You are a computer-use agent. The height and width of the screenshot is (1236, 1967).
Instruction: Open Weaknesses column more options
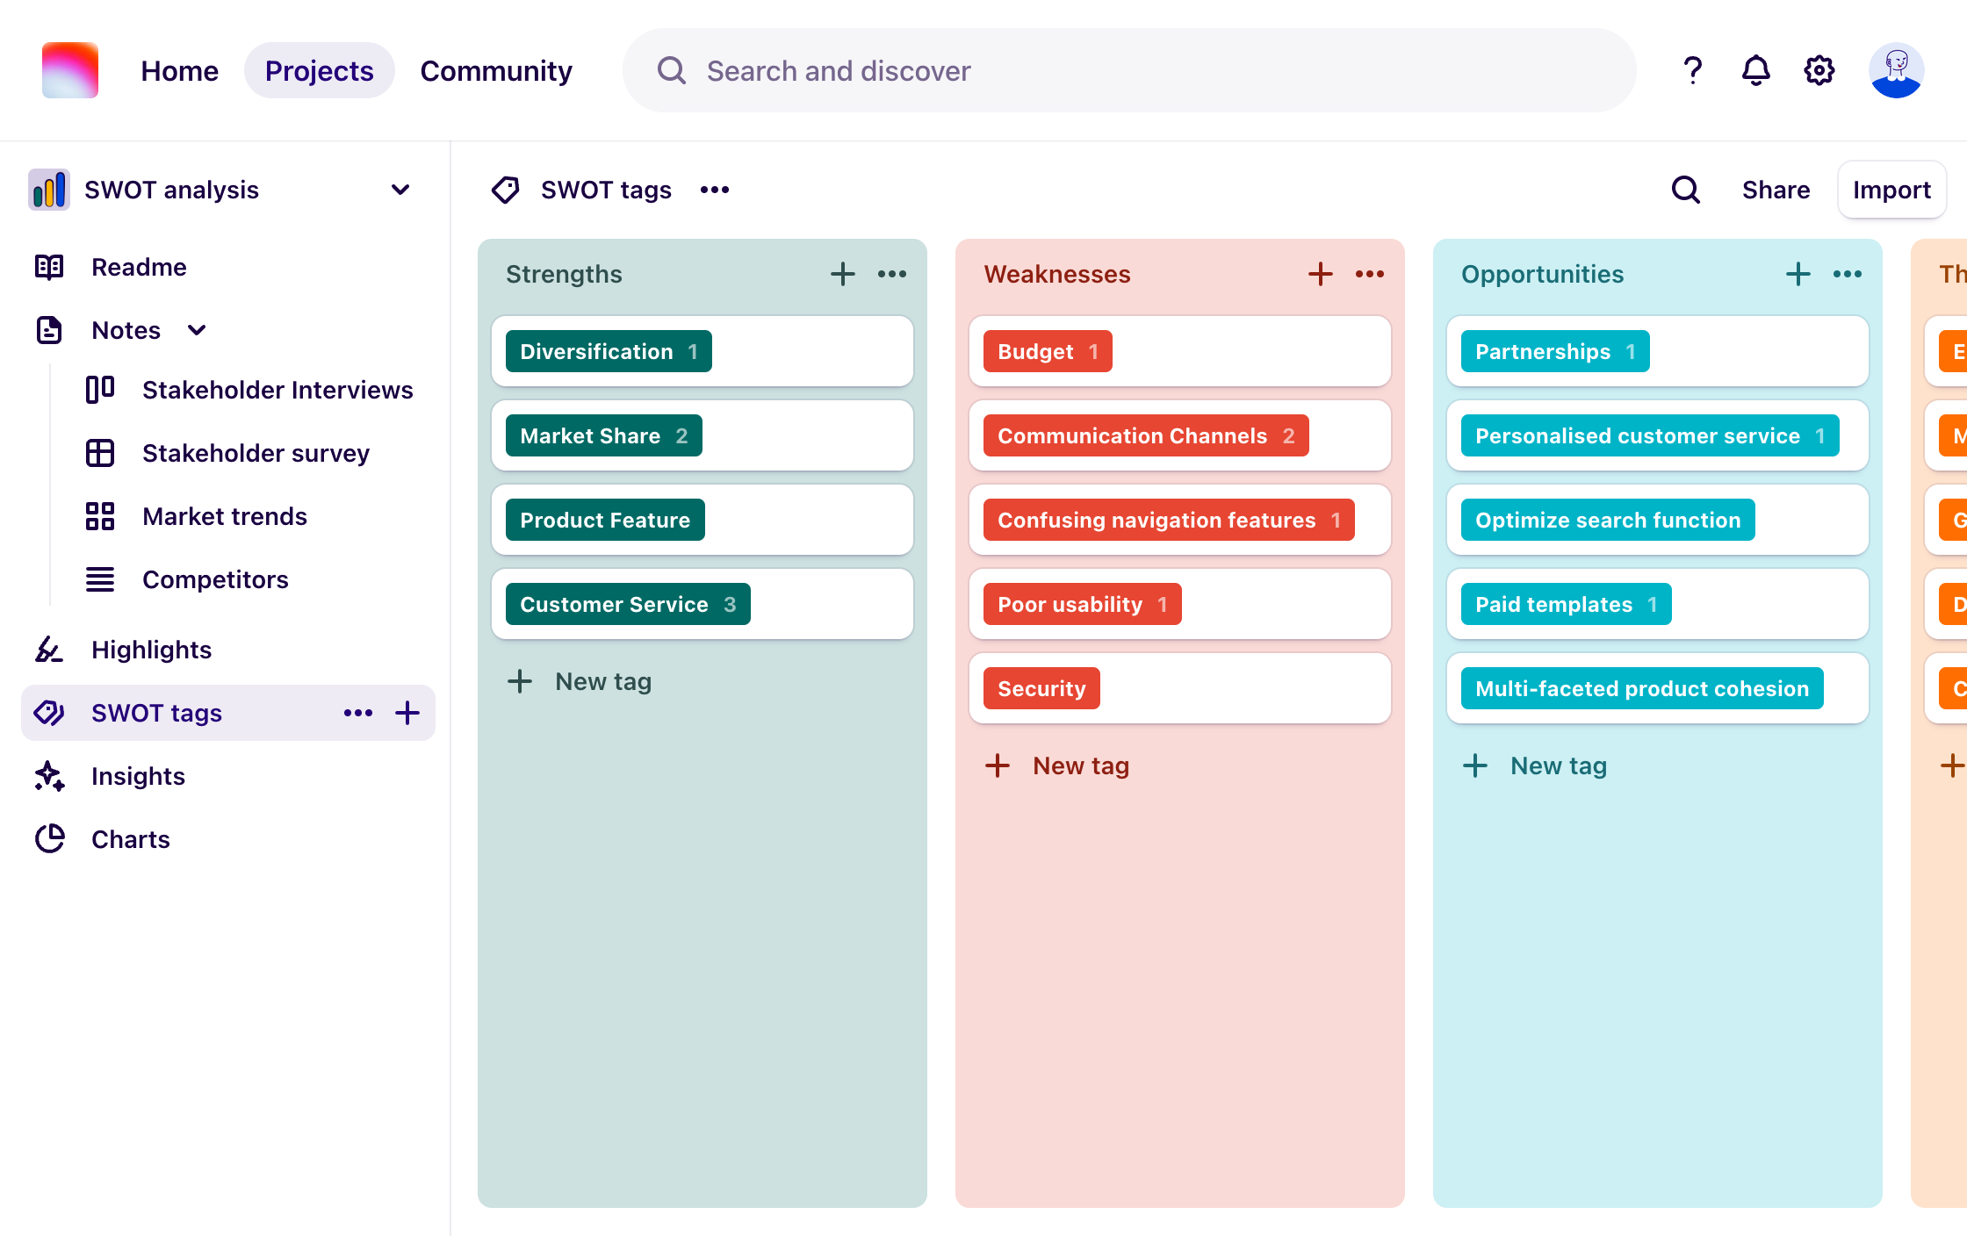click(1369, 274)
